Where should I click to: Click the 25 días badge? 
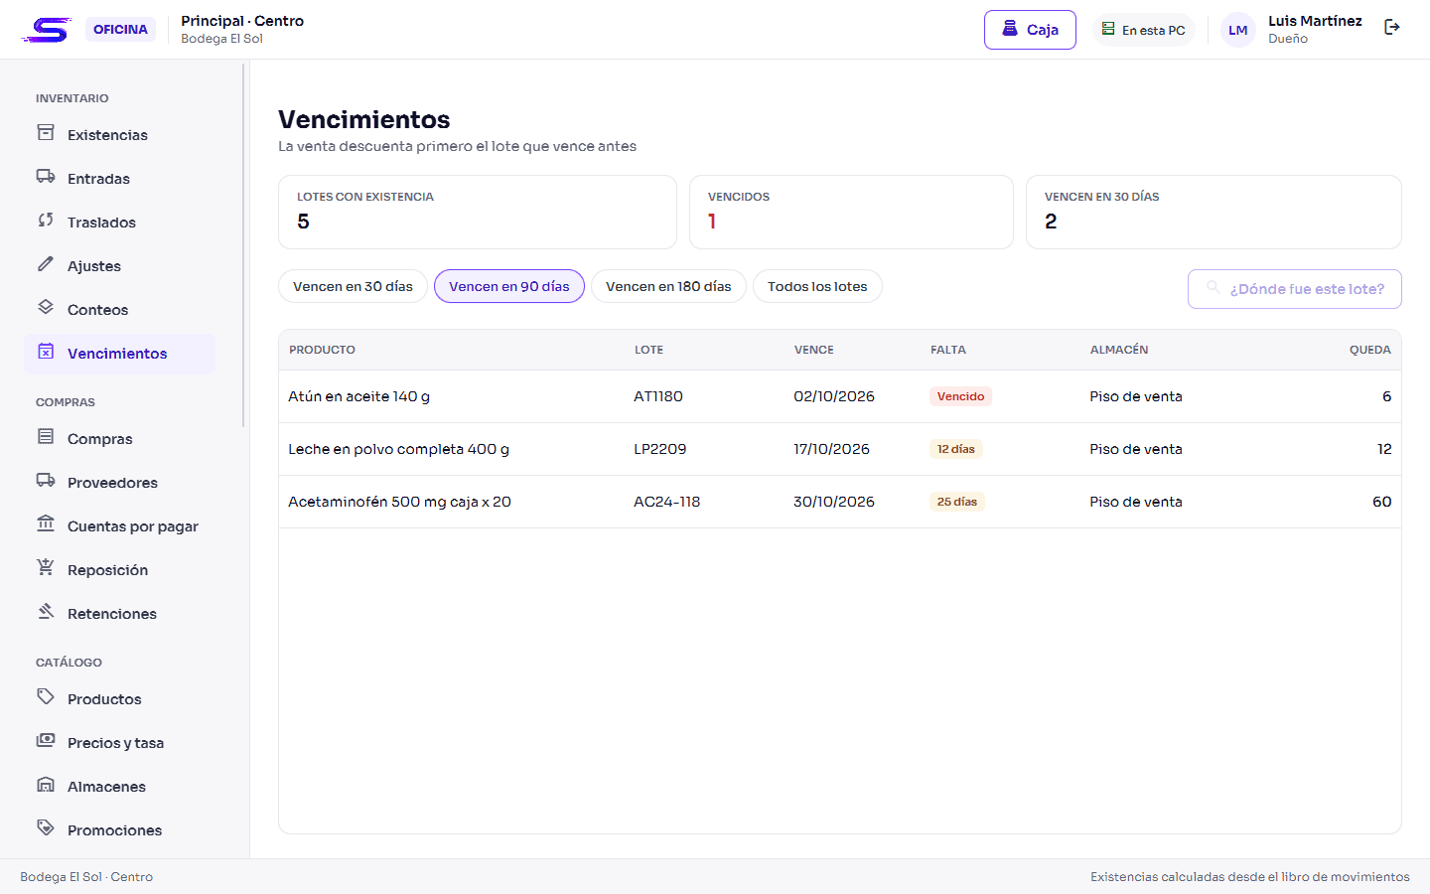[957, 502]
